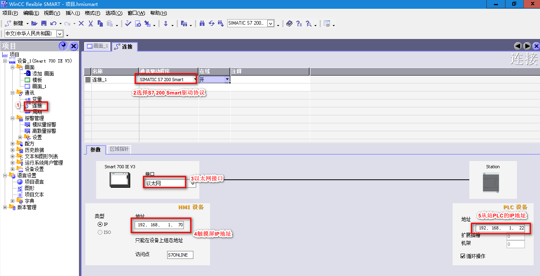
Task: Open the 项目(P) menu
Action: point(10,13)
